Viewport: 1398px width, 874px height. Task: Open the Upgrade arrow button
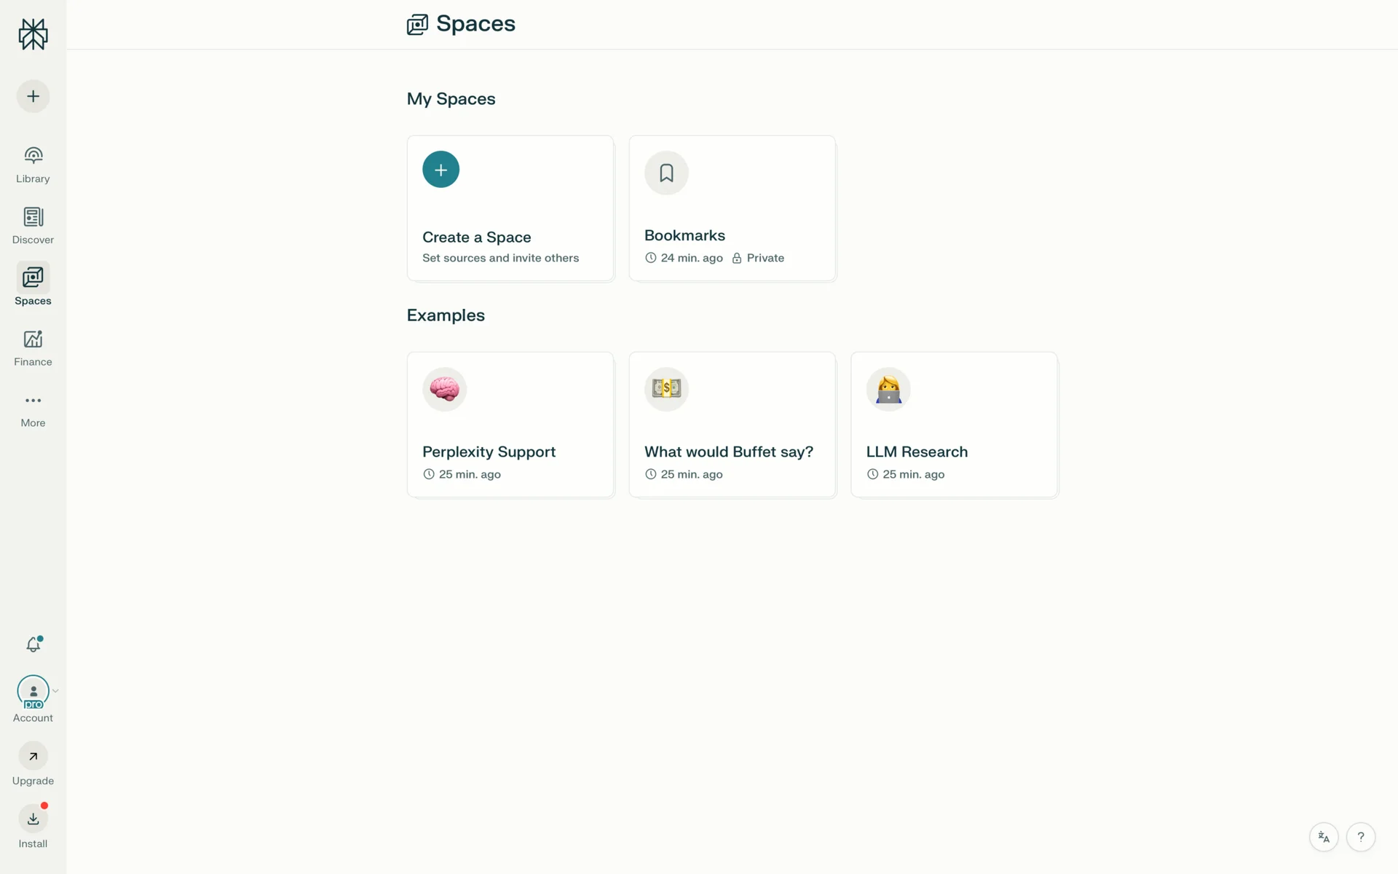point(33,757)
